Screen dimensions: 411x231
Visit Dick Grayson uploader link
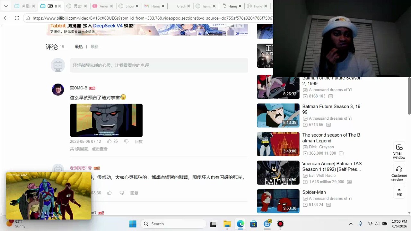point(321,147)
